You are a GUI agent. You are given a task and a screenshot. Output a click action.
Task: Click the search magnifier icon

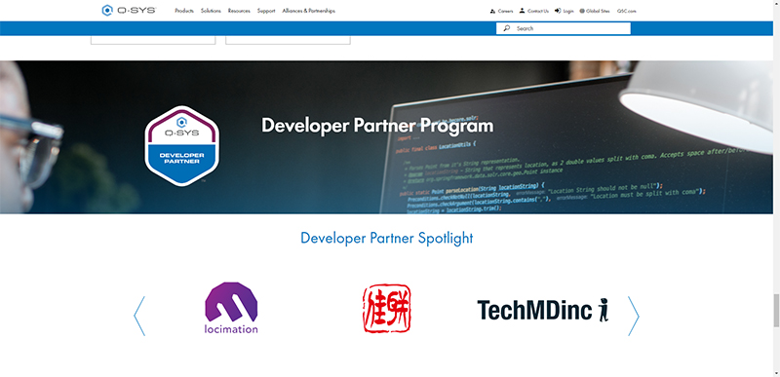click(506, 28)
